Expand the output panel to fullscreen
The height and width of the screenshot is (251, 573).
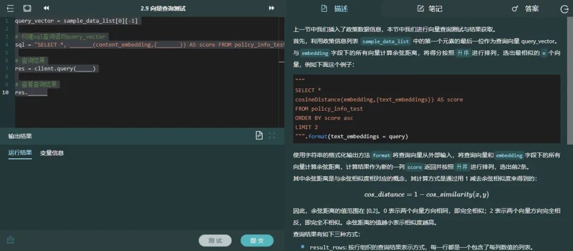click(272, 136)
